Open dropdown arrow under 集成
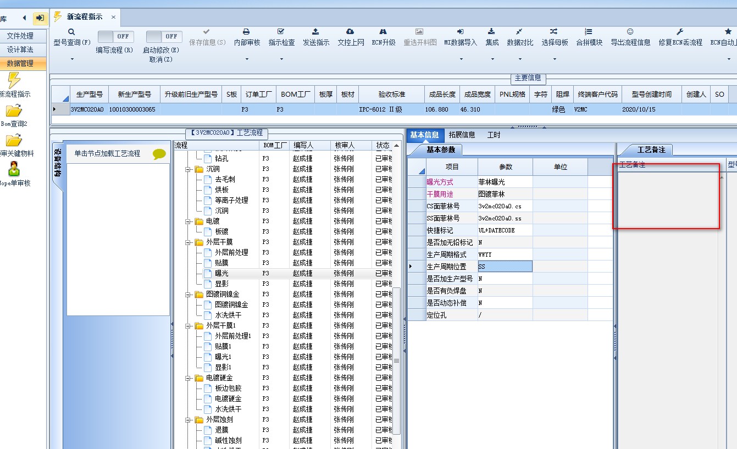Image resolution: width=737 pixels, height=449 pixels. [492, 59]
